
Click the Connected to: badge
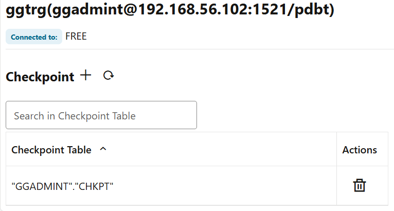(x=34, y=37)
